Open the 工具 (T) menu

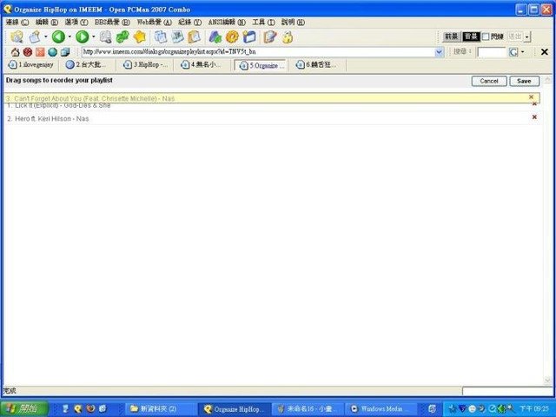(263, 22)
